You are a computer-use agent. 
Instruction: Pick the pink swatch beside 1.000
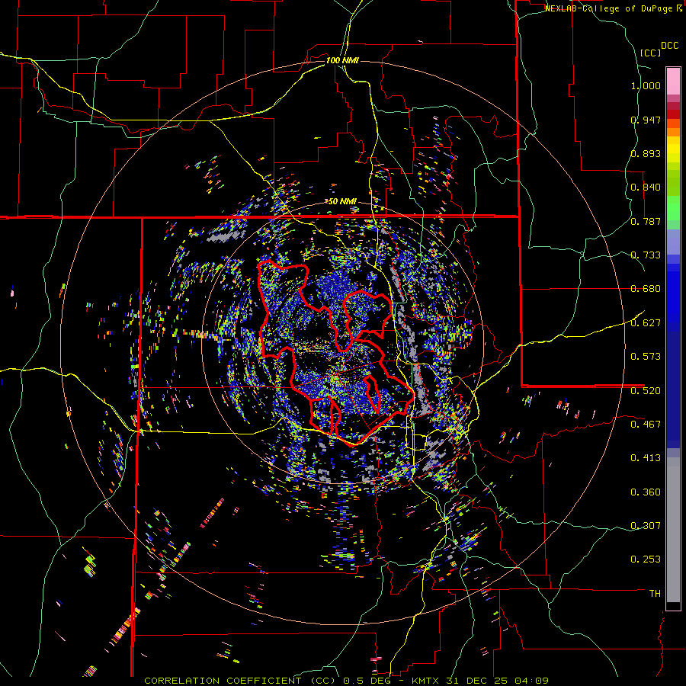point(673,81)
